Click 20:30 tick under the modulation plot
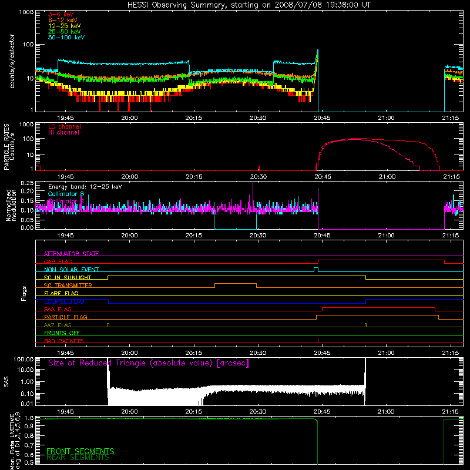Viewport: 470px width, 470px height. (258, 236)
